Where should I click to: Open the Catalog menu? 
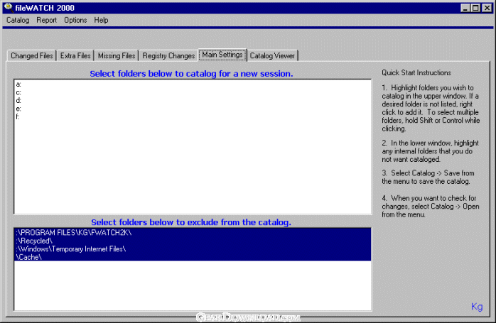[x=18, y=20]
